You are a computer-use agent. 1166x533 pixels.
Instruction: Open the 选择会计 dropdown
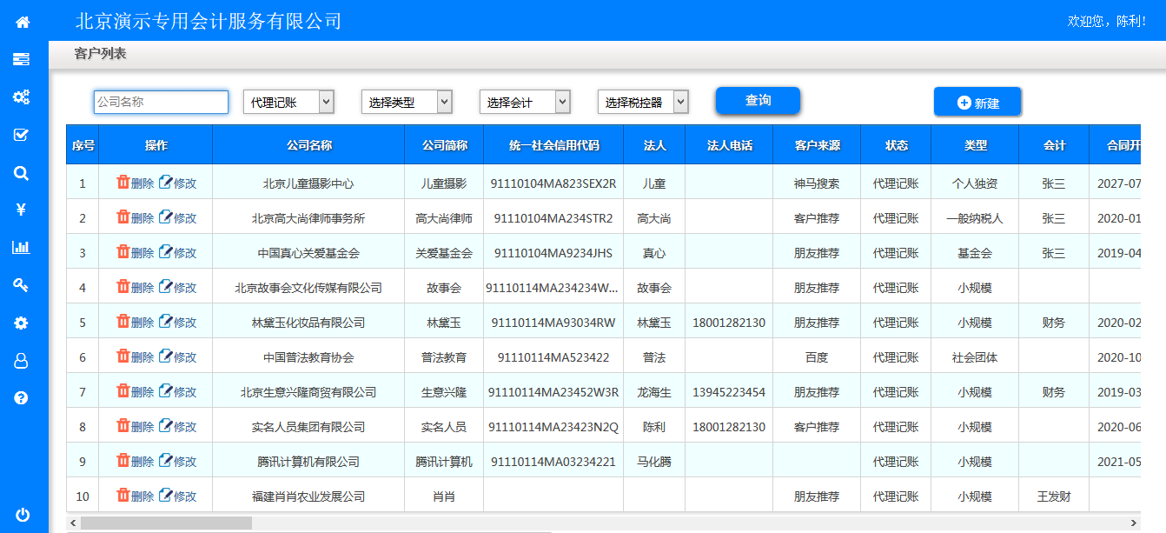527,102
